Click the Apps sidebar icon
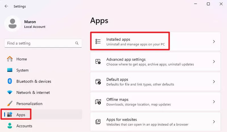227x132 pixels. point(10,114)
